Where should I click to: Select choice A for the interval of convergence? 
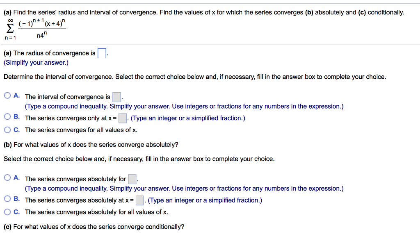[7, 95]
